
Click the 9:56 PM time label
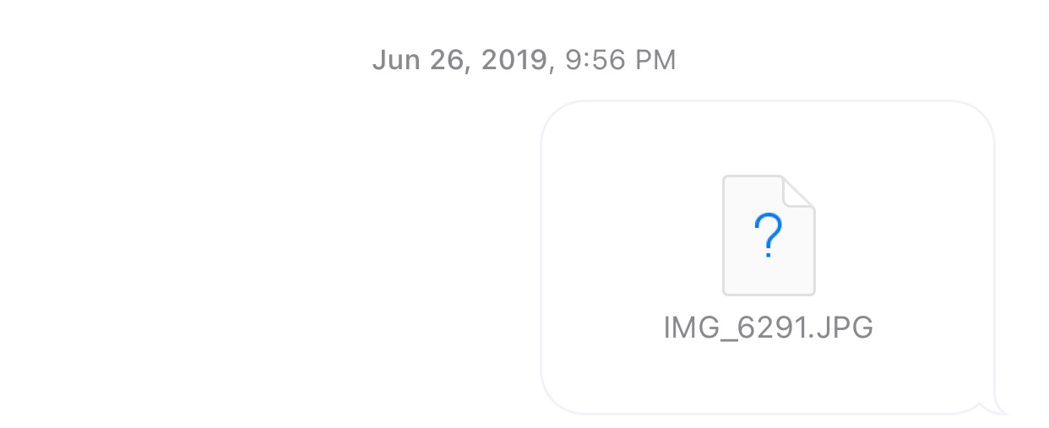tap(621, 60)
